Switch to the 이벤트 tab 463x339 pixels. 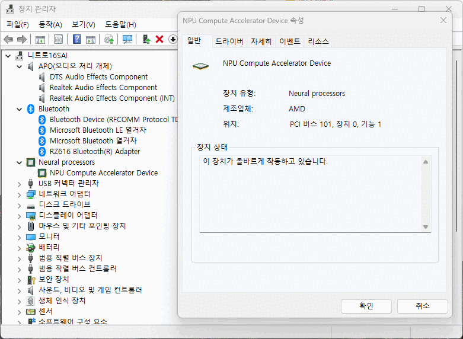pyautogui.click(x=290, y=41)
